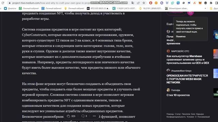Open the BNBUSDT bookmark
Viewport: 218px width, 122px height.
click(x=151, y=8)
